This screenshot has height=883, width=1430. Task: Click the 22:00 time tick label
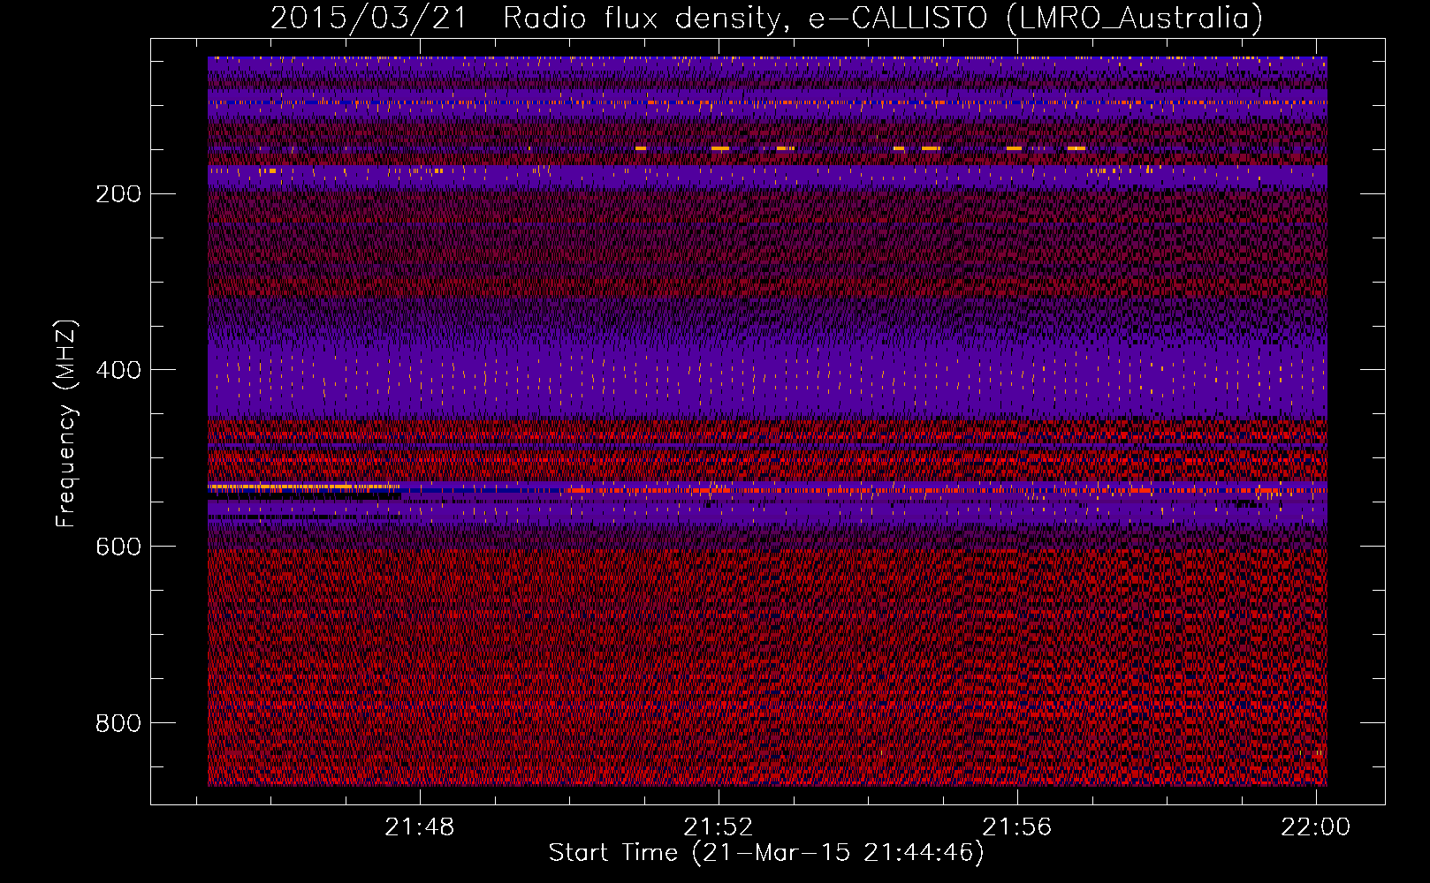[1316, 827]
